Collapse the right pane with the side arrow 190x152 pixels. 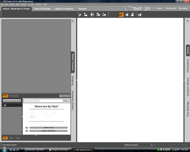pyautogui.click(x=184, y=80)
